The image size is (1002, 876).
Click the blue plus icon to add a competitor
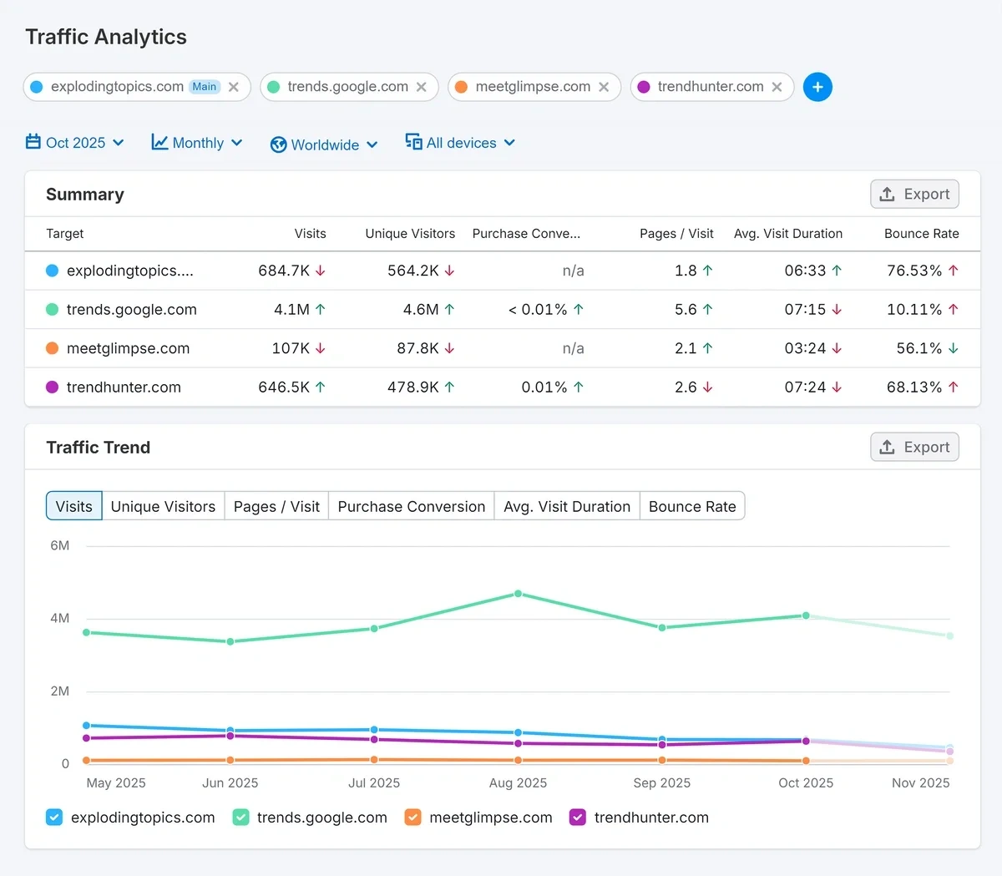click(x=817, y=87)
